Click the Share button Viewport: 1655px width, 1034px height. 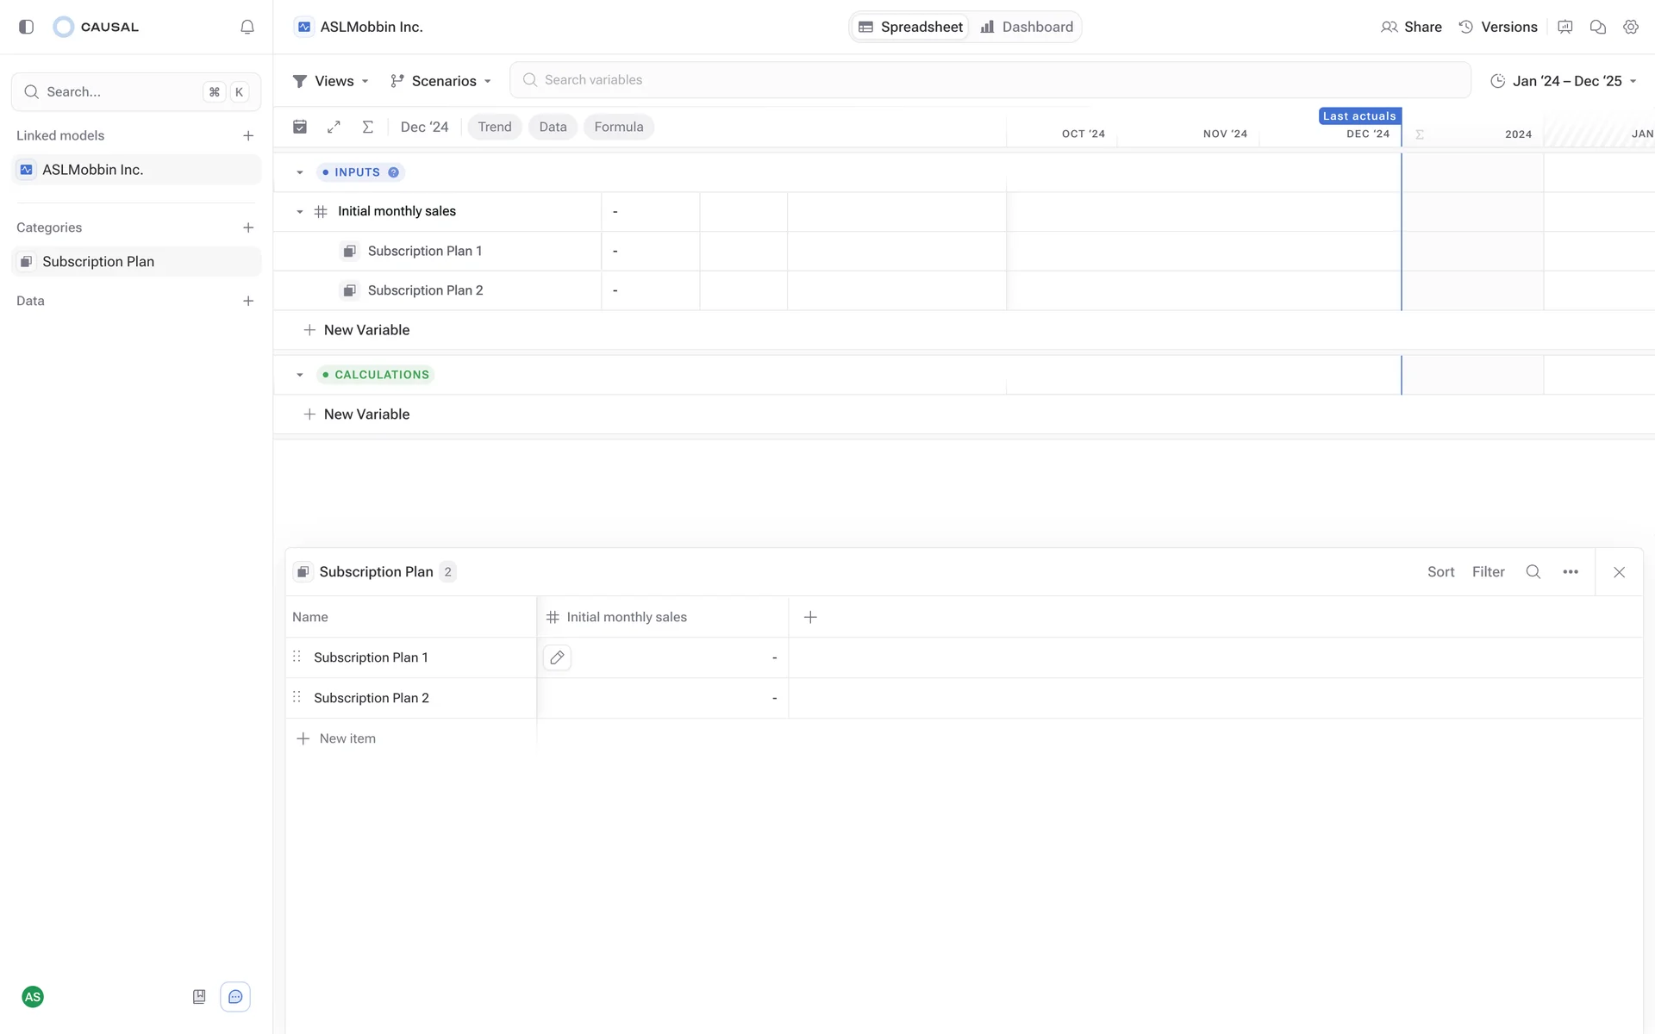[1411, 27]
